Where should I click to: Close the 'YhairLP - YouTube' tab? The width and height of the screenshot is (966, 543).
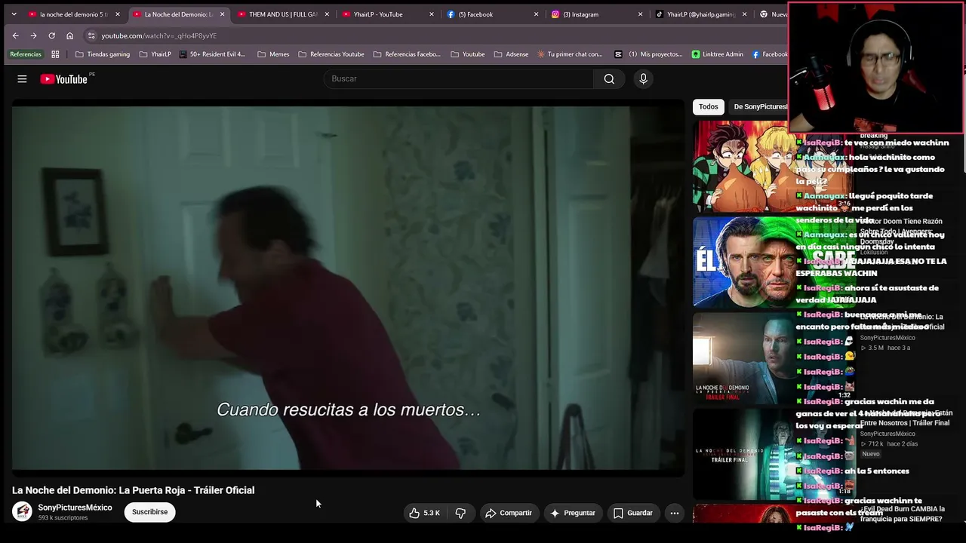point(432,14)
